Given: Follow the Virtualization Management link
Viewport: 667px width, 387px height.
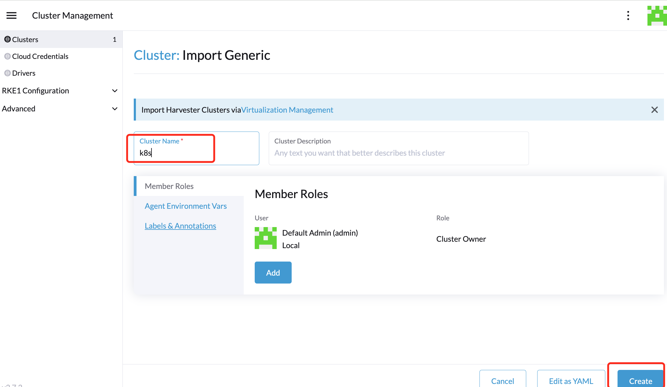Looking at the screenshot, I should click(x=287, y=110).
